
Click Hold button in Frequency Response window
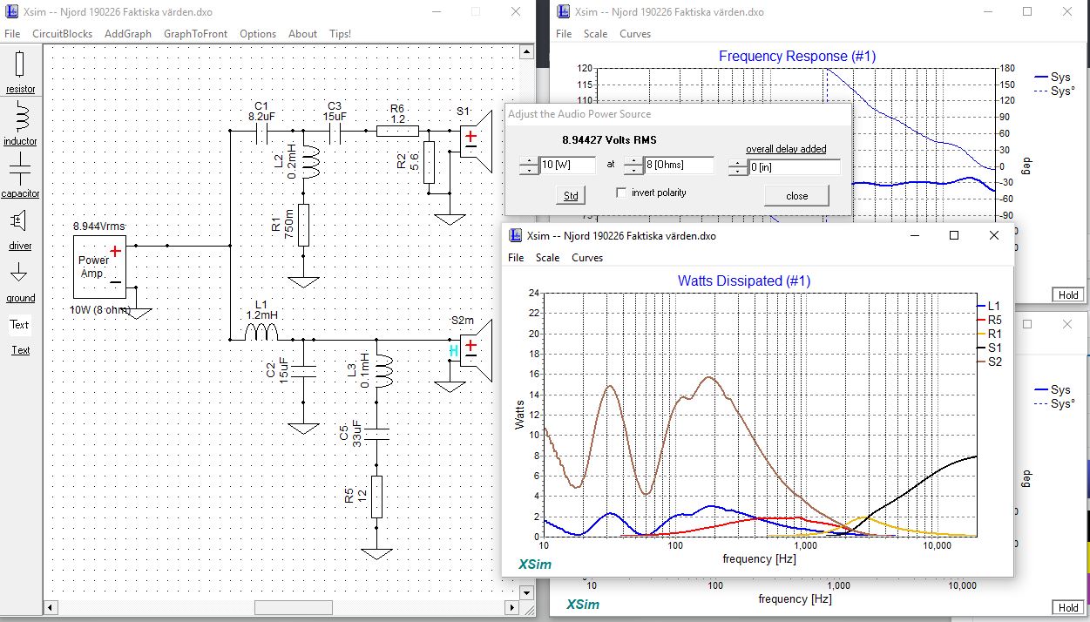[x=1066, y=294]
